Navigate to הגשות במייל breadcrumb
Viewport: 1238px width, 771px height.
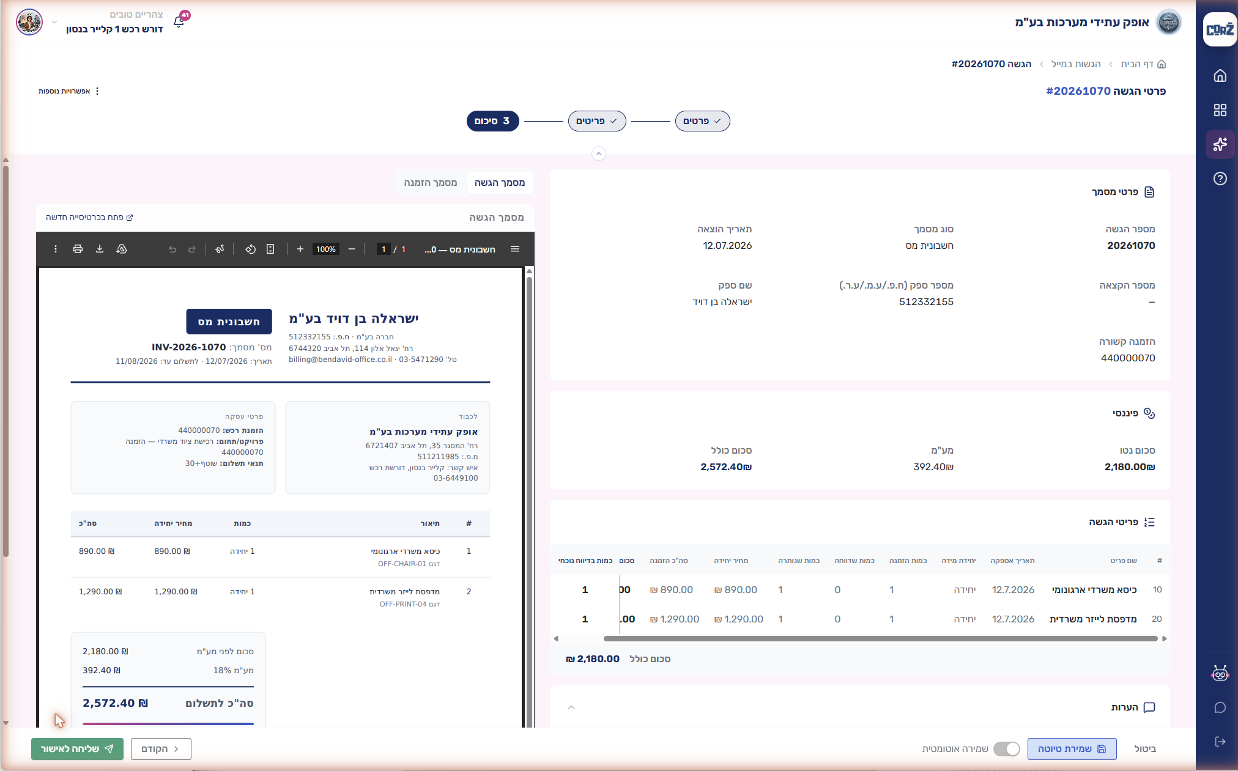(1076, 64)
